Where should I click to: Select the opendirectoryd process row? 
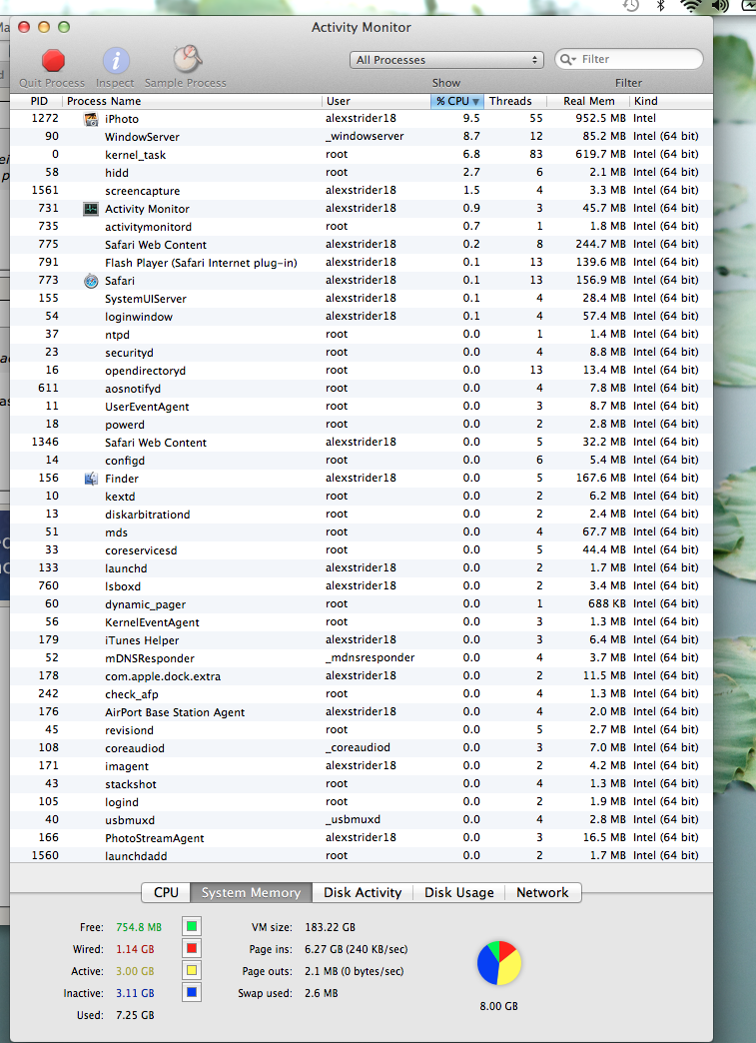(x=362, y=370)
